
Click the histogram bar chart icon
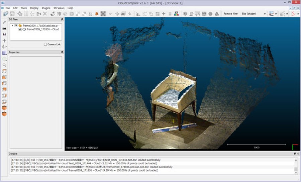(138, 14)
